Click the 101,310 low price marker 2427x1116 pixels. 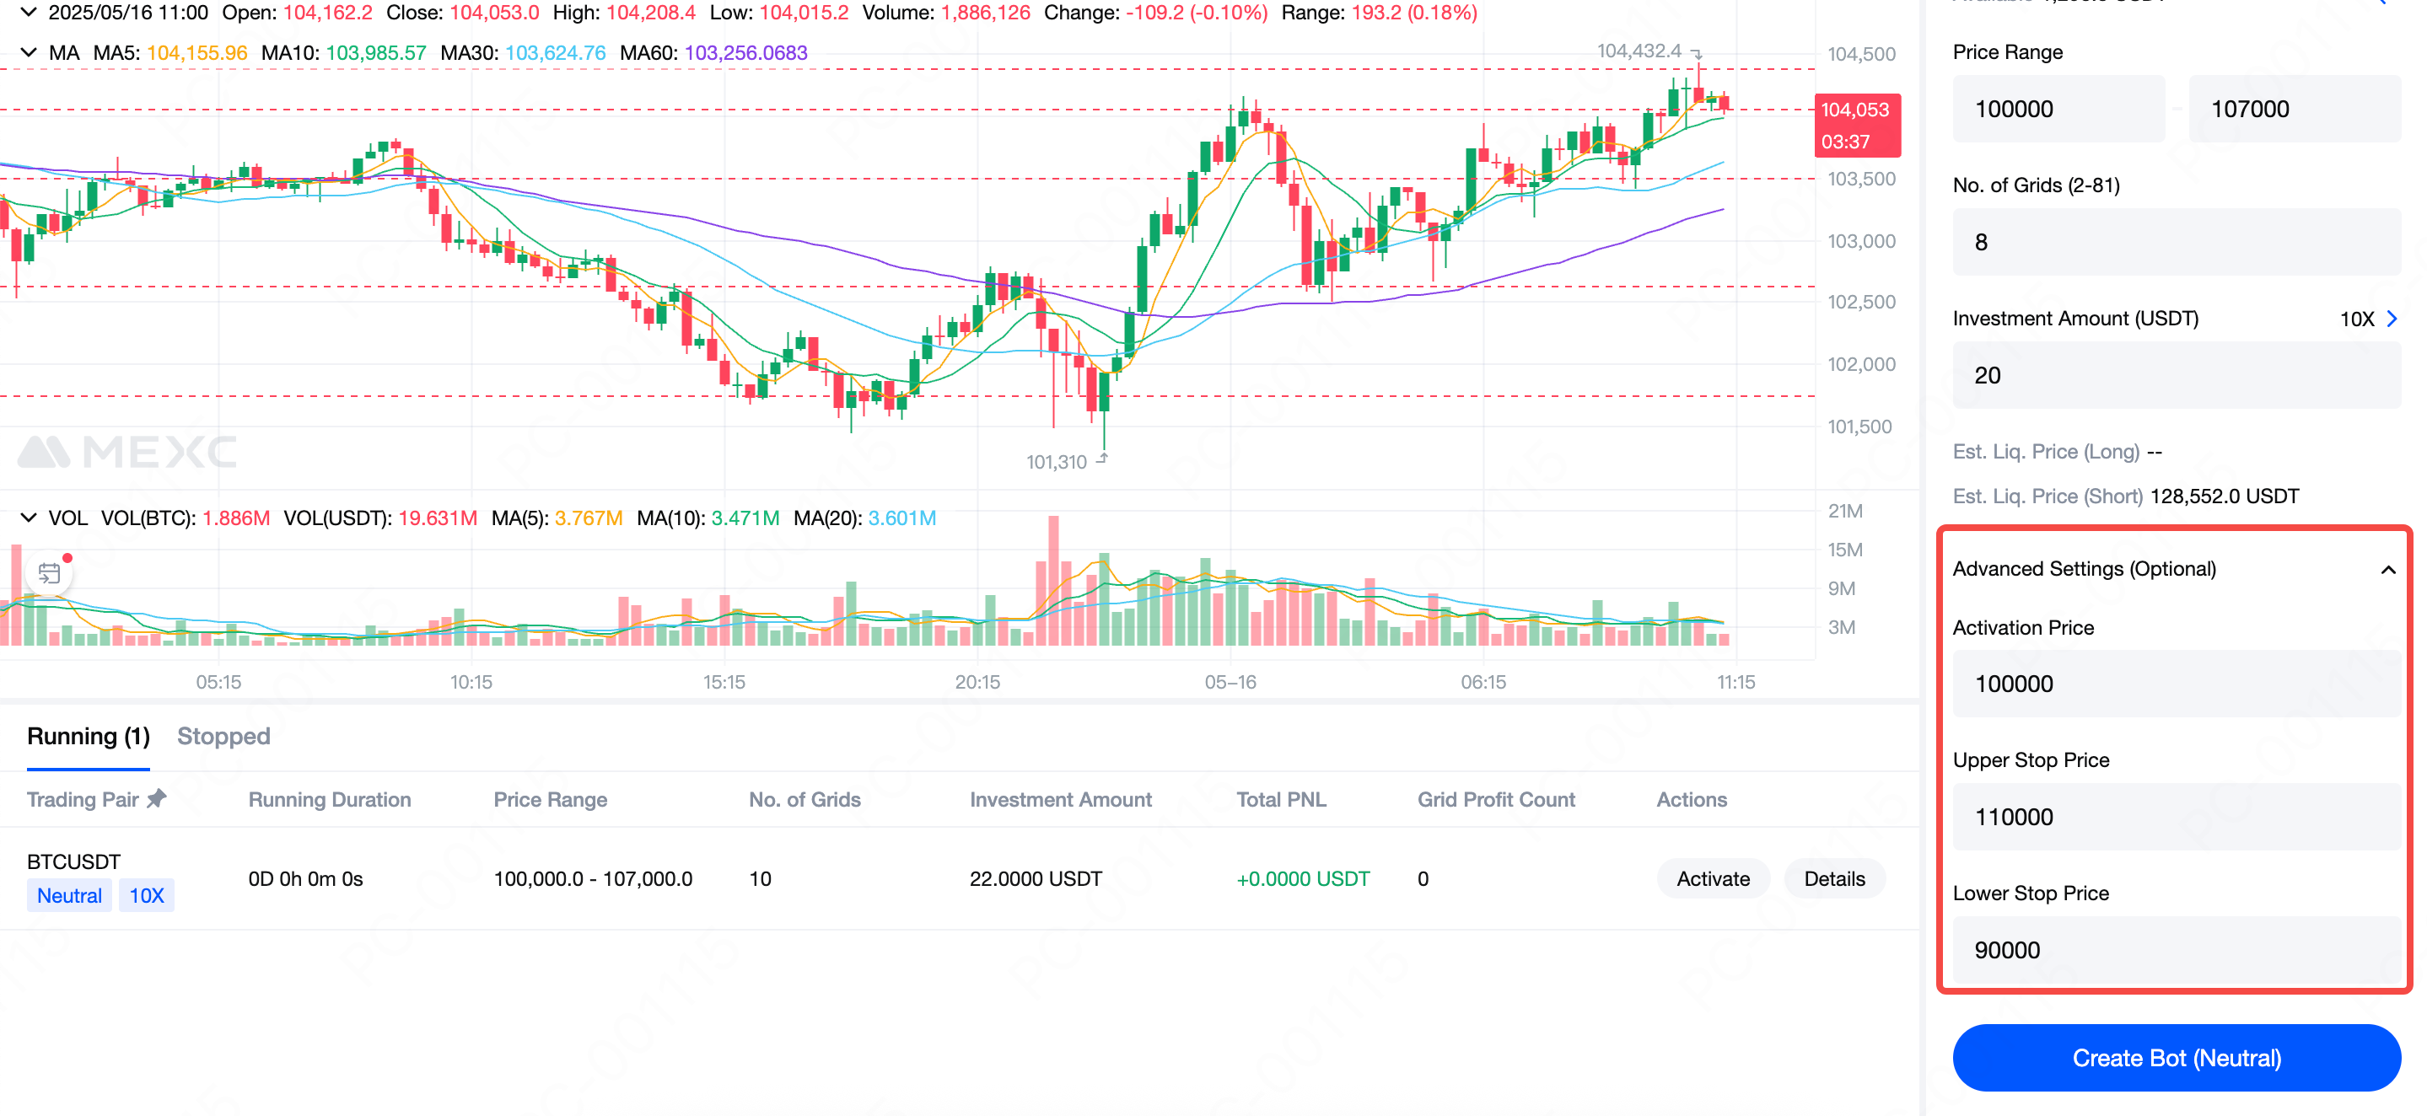(1056, 461)
